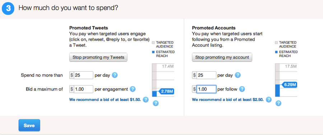
Task: Click the 2.78M estimated reach marker
Action: tap(166, 92)
